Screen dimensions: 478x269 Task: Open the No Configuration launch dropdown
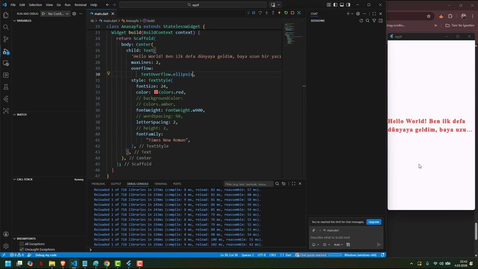point(59,14)
